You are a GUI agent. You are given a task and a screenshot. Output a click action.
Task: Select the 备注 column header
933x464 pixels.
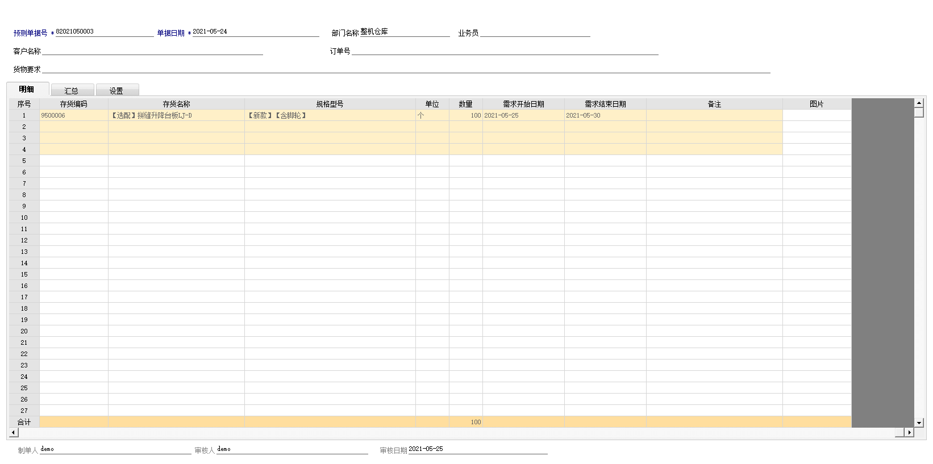click(x=714, y=104)
